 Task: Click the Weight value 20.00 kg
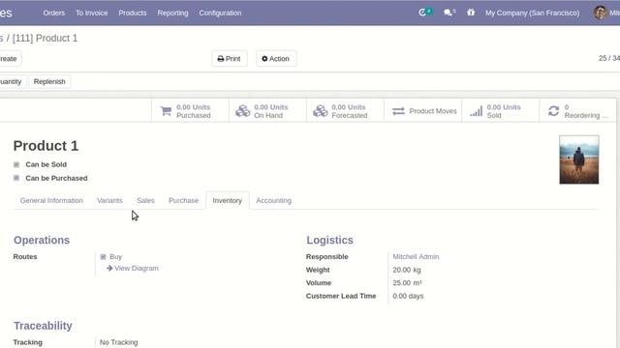(407, 270)
